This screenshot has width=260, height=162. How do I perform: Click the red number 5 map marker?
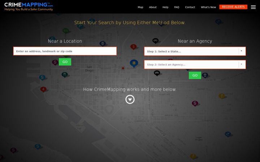click(133, 47)
